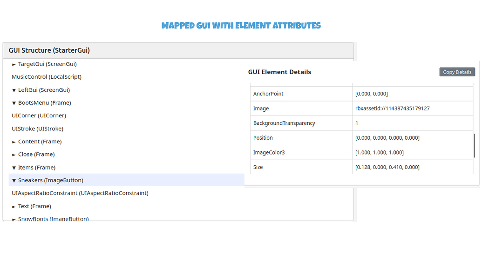482x271 pixels.
Task: Select the UIAspectRatioConstraint element
Action: pyautogui.click(x=80, y=193)
